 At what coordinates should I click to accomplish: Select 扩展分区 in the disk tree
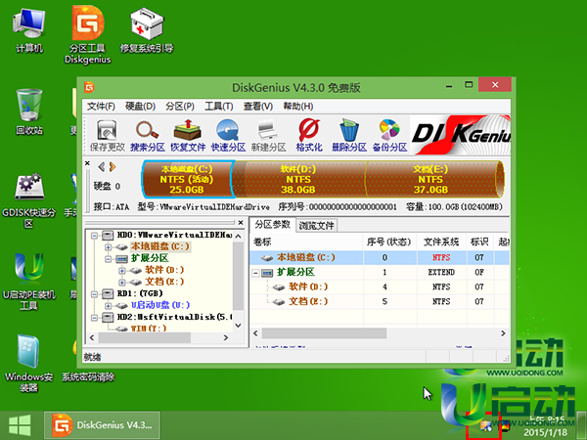tap(150, 258)
